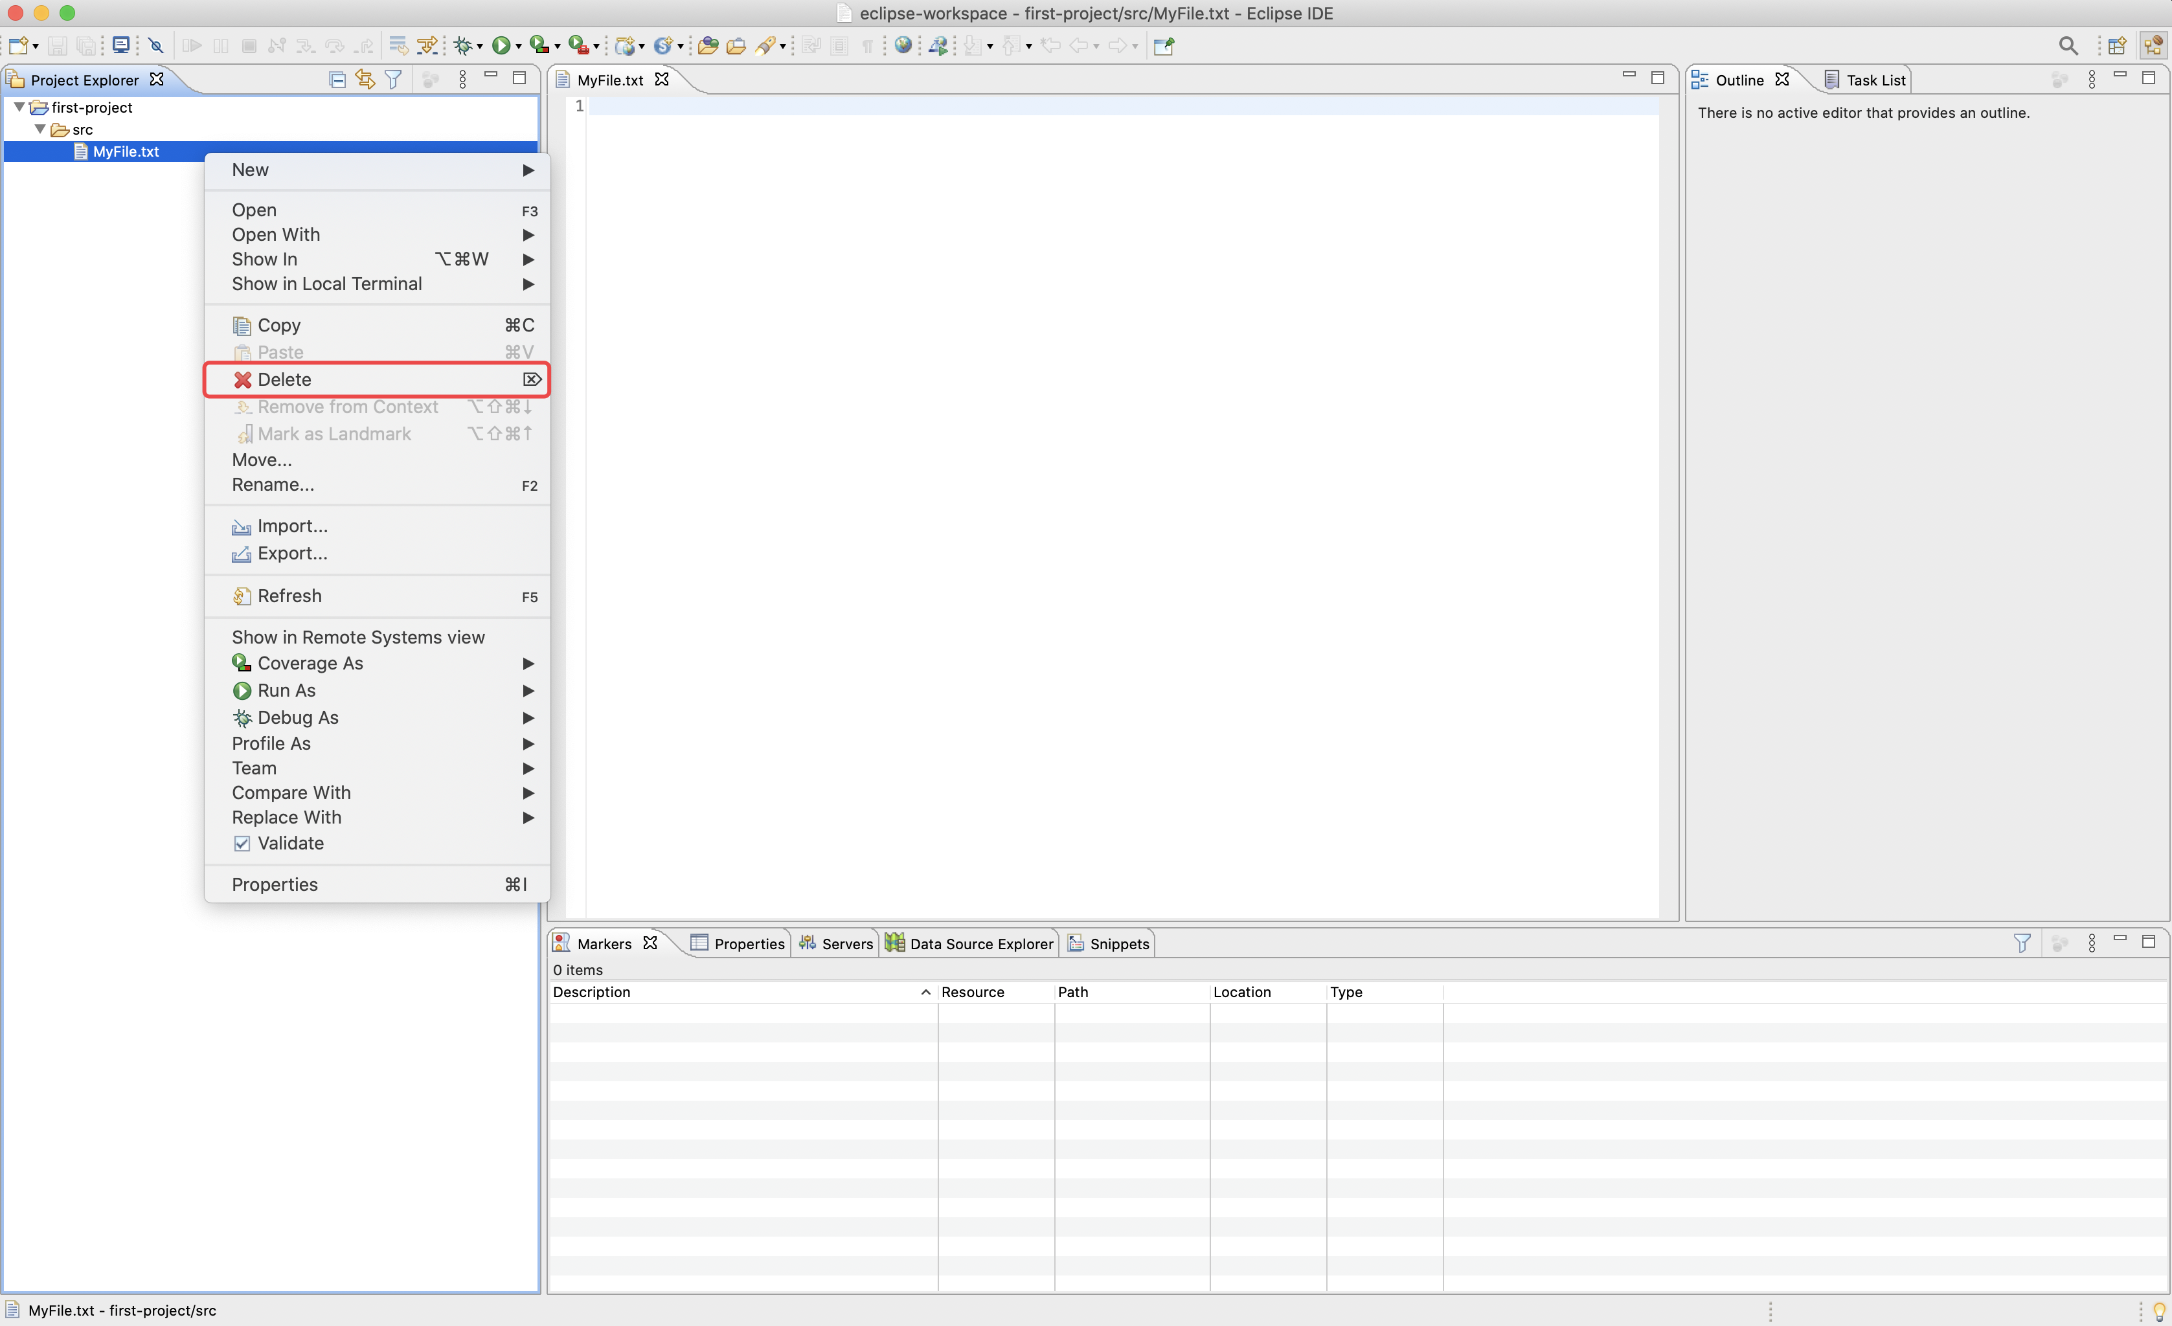Maximize the editor area
Screen dimensions: 2172x1326
1657,78
